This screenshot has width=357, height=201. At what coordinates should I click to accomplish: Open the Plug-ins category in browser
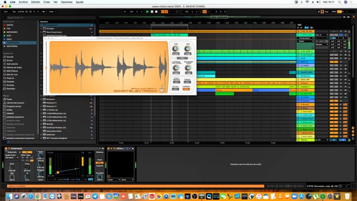click(x=10, y=78)
